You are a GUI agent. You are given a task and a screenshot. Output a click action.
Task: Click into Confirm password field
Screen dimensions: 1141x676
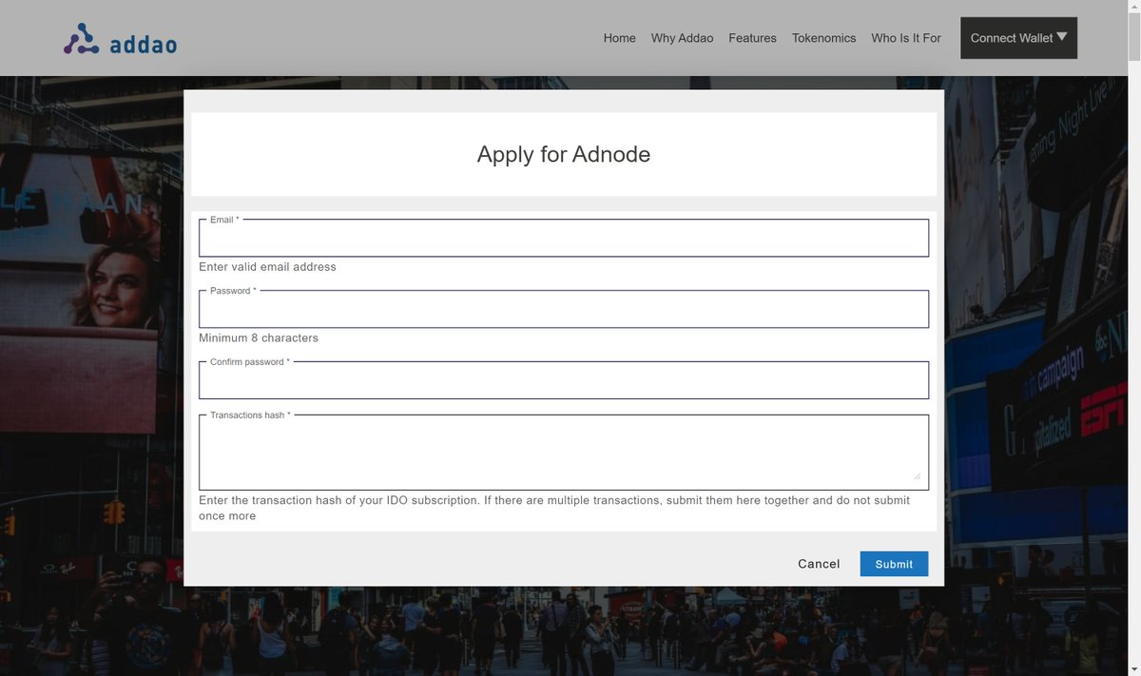point(564,380)
